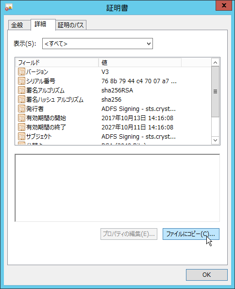Select the 署名ハッシュ アルゴリズム field icon
This screenshot has width=235, height=289.
click(21, 99)
